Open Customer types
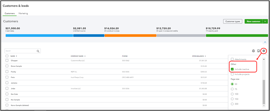The height and width of the screenshot is (111, 270). click(x=233, y=22)
